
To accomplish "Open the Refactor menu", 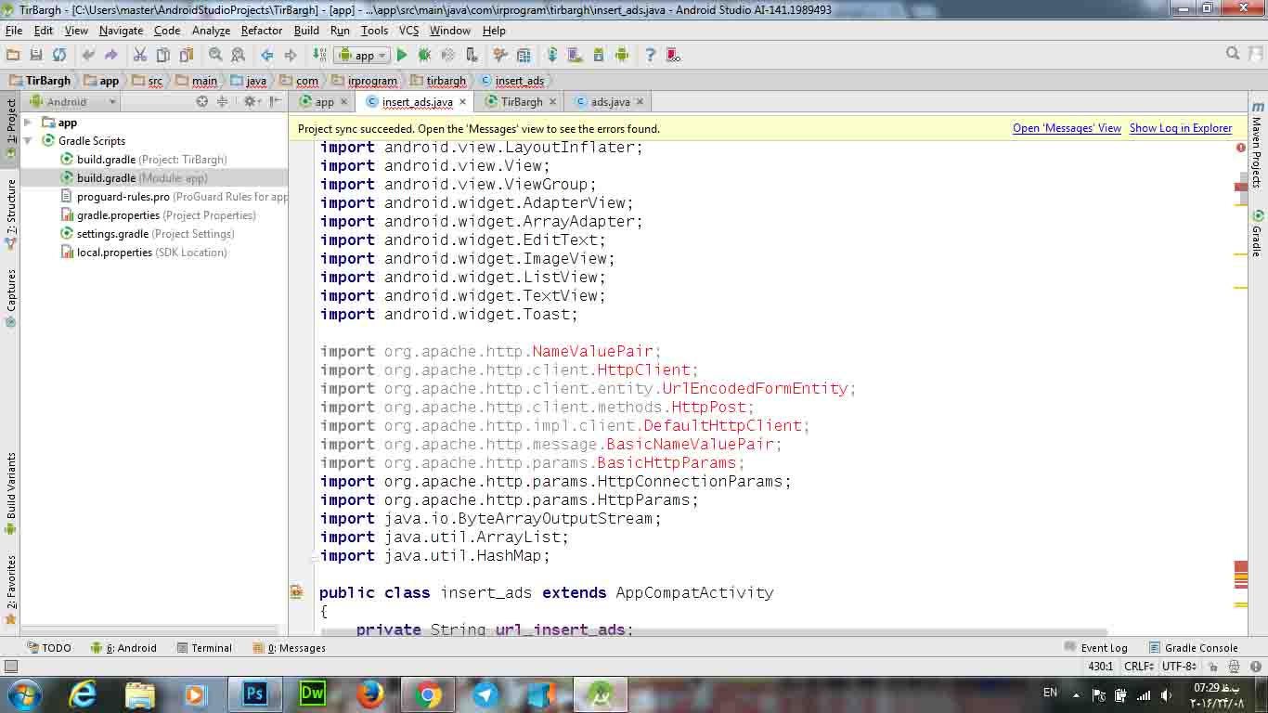I will [262, 31].
